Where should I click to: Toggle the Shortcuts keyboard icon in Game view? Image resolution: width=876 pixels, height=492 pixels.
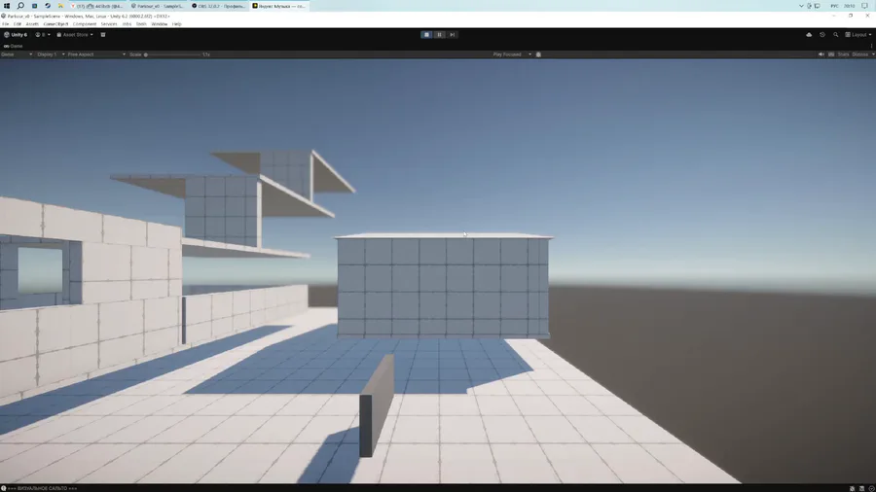tap(831, 54)
